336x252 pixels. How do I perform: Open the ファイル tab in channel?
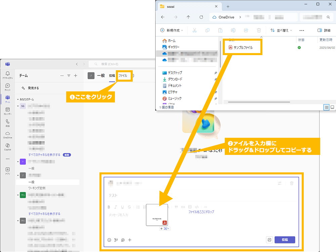(123, 76)
